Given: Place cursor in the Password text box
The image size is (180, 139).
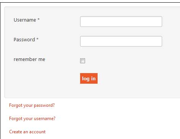Looking at the screenshot, I should tap(121, 41).
